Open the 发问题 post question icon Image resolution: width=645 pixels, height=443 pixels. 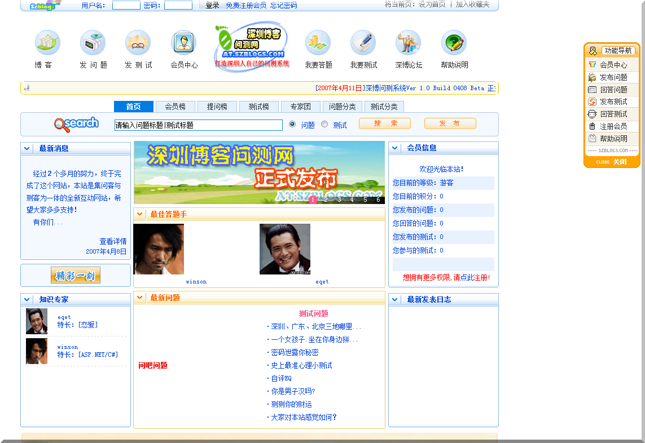(93, 43)
